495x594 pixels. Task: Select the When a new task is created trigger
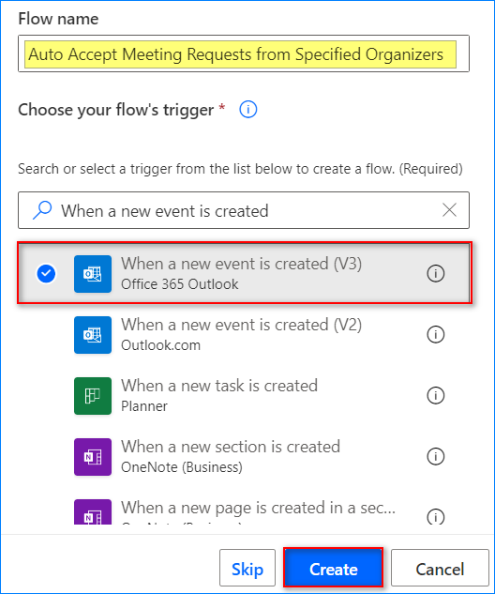coord(244,396)
